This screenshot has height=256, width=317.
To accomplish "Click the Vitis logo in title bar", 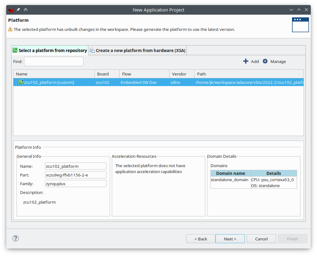I will (x=11, y=10).
